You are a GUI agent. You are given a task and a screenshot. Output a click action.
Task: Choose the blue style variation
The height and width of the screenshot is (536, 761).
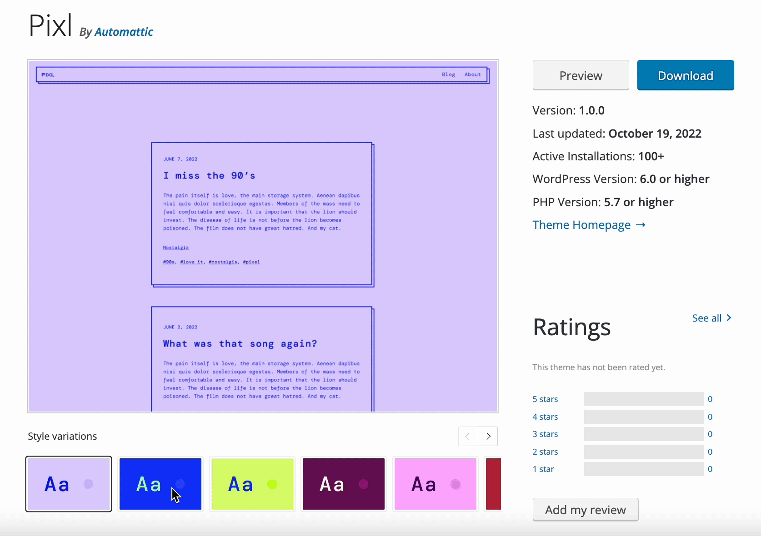pyautogui.click(x=160, y=484)
